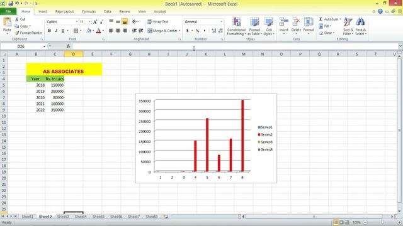The image size is (403, 226).
Task: Expand the Name Box D26 dropdown
Action: 44,46
